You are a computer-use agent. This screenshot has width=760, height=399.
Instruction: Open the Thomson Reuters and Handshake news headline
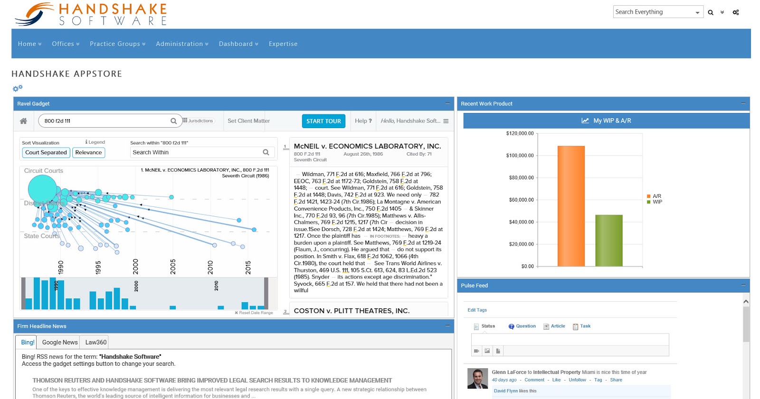212,380
